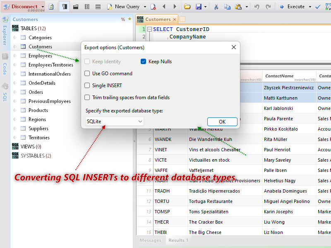Select the SYSTABLES (2) node
The width and height of the screenshot is (331, 248).
tap(36, 155)
